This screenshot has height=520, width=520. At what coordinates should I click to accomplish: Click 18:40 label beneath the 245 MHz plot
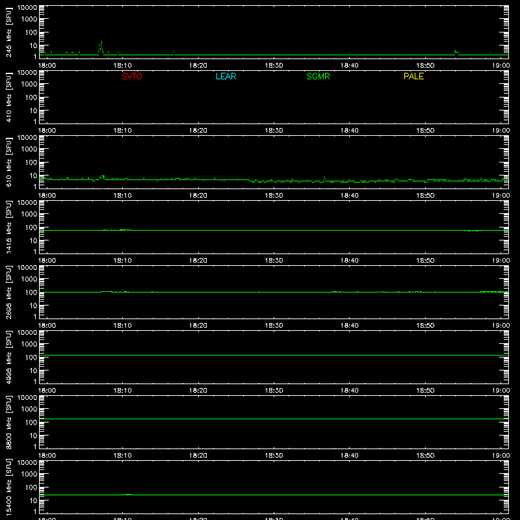349,66
